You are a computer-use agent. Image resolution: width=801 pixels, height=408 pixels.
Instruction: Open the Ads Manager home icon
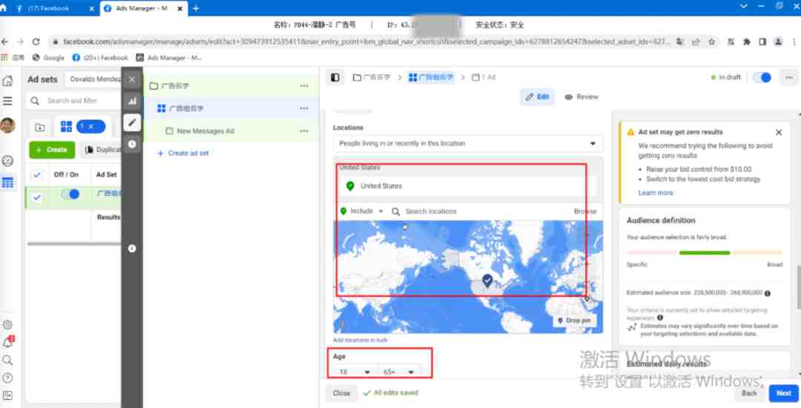[7, 81]
